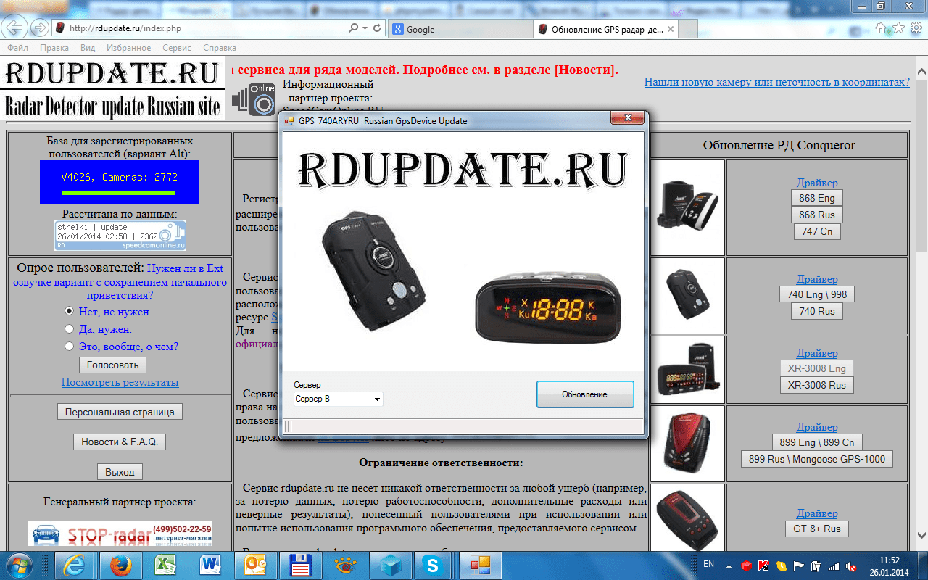Click the 747 Cn button
928x580 pixels.
pyautogui.click(x=817, y=231)
